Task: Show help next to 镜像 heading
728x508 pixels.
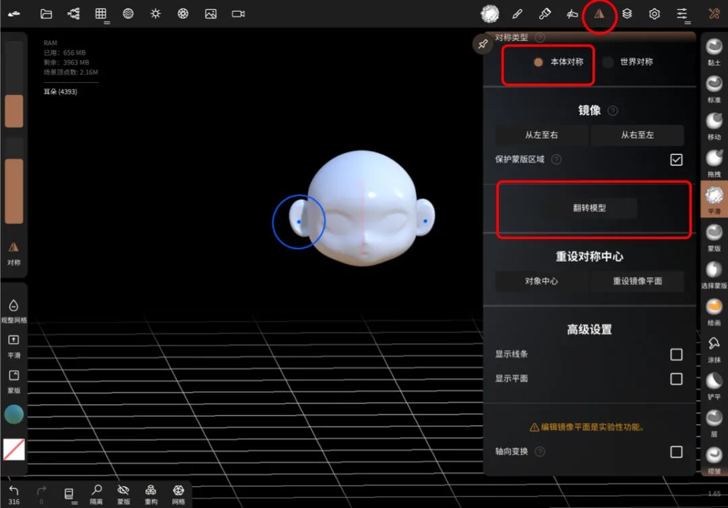Action: click(x=612, y=110)
